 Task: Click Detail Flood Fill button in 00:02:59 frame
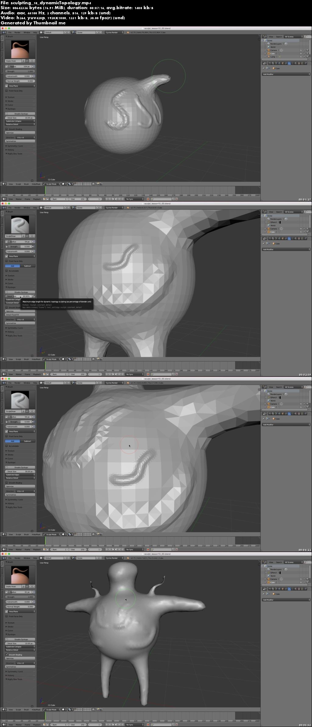click(x=20, y=315)
